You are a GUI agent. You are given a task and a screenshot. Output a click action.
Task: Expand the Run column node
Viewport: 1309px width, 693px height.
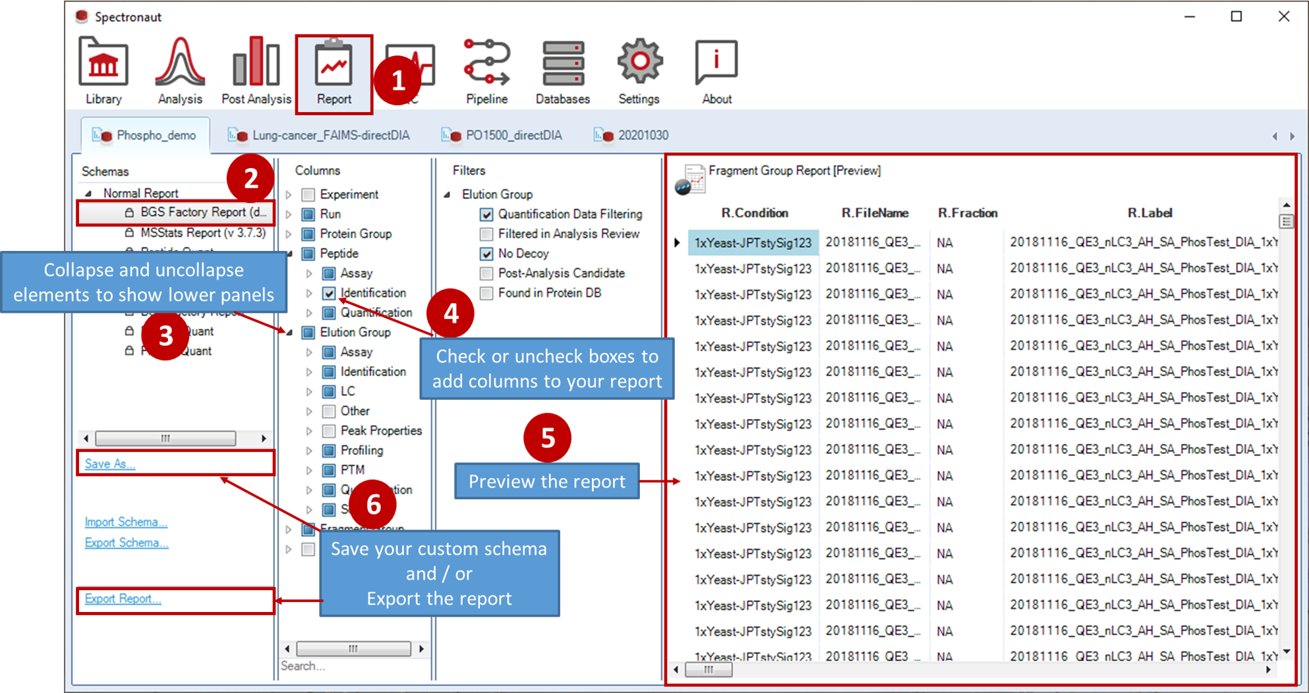coord(289,215)
